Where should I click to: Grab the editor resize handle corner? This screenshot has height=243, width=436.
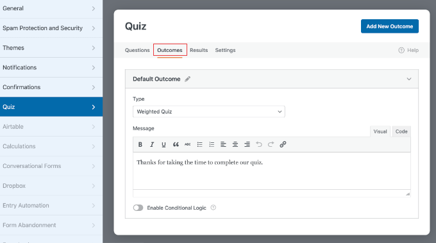[x=408, y=194]
